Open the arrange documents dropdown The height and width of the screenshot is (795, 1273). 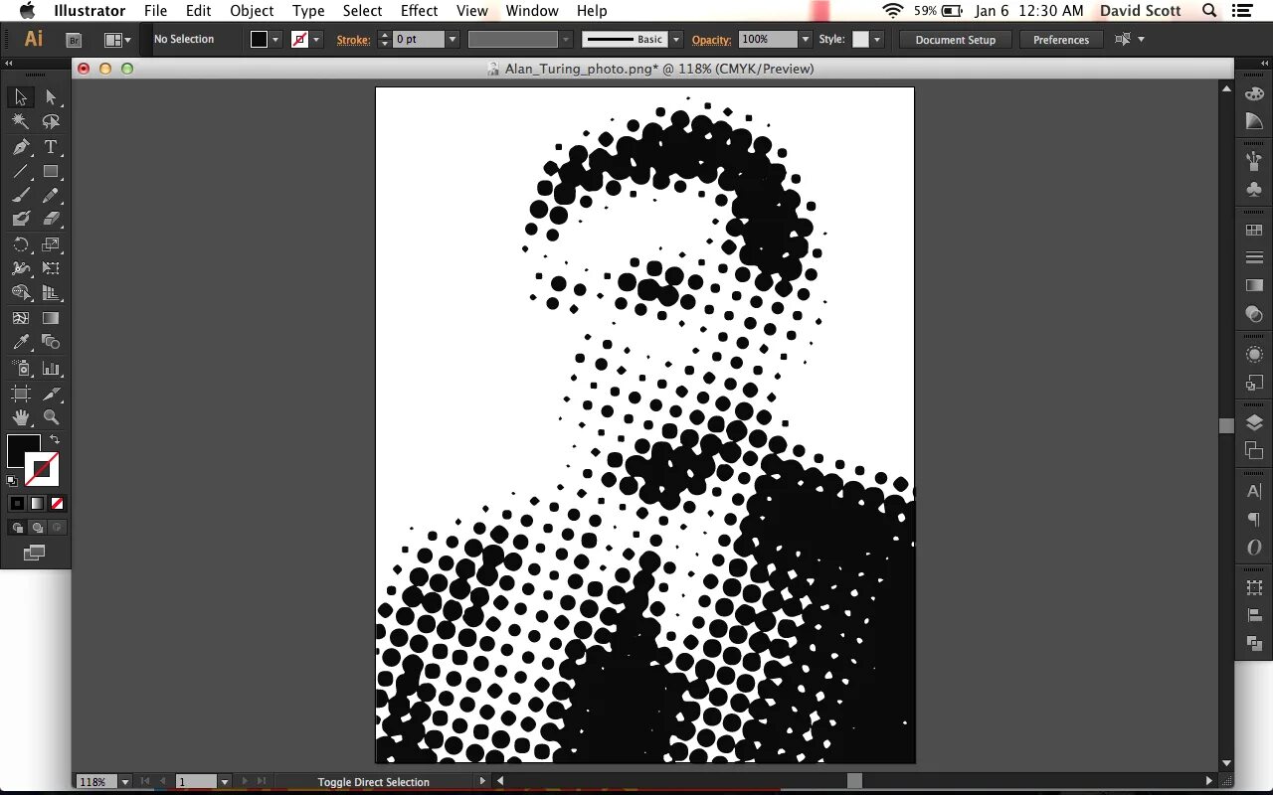coord(118,40)
